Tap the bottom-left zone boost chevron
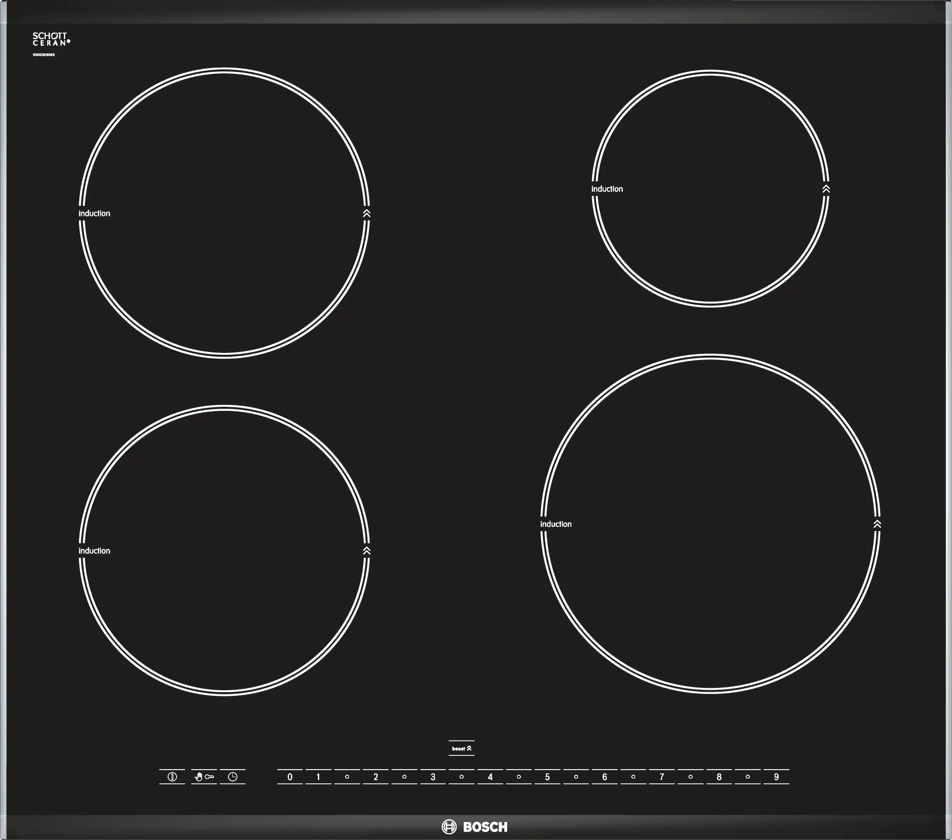 (x=366, y=551)
